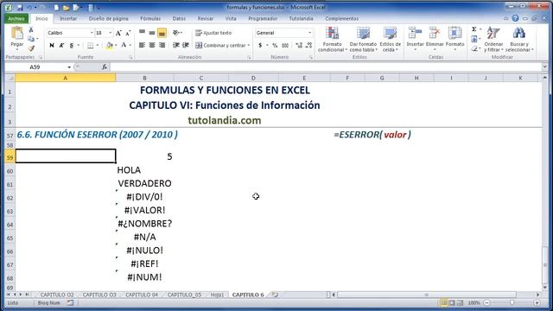
Task: Click the Cut scissors icon
Action: (31, 30)
